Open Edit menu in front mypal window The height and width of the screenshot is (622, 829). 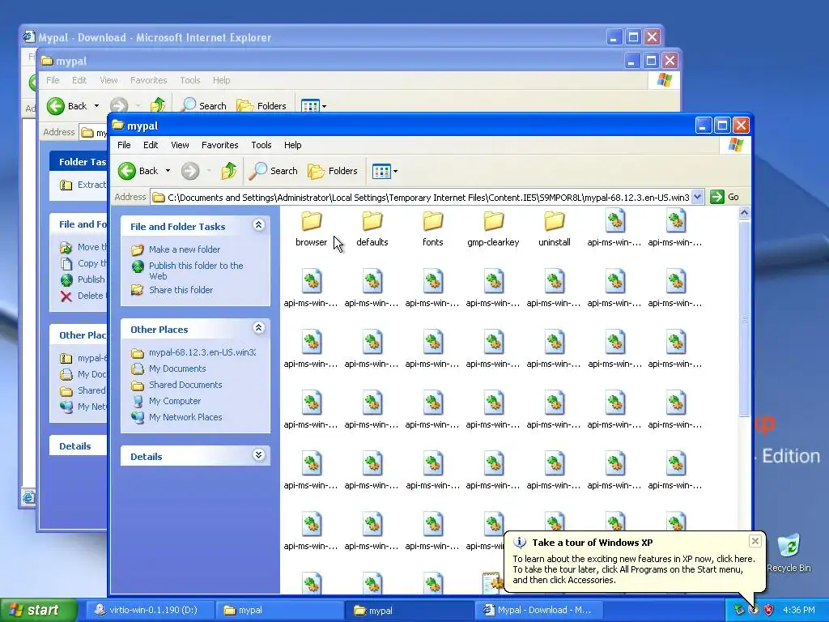pyautogui.click(x=151, y=145)
